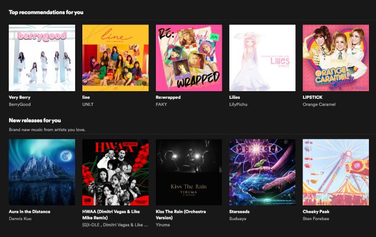Viewport: 376px width, 237px height.
Task: Click the BerryGood artist link
Action: click(x=20, y=104)
